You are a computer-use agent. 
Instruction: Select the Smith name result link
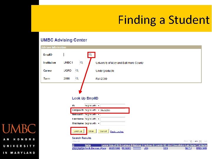[93, 148]
